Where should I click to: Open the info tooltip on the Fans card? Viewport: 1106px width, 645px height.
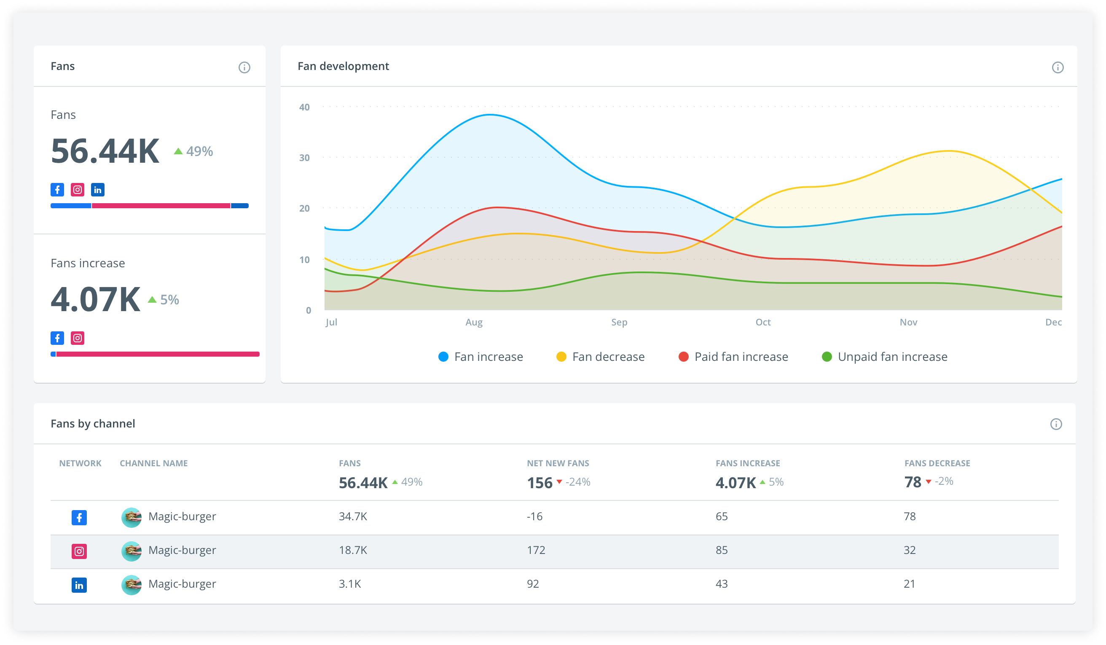click(x=245, y=67)
